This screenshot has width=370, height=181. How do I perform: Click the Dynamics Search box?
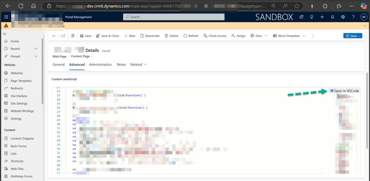click(x=174, y=17)
